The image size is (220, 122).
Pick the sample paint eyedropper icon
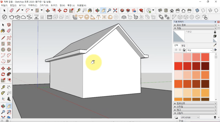215,45
